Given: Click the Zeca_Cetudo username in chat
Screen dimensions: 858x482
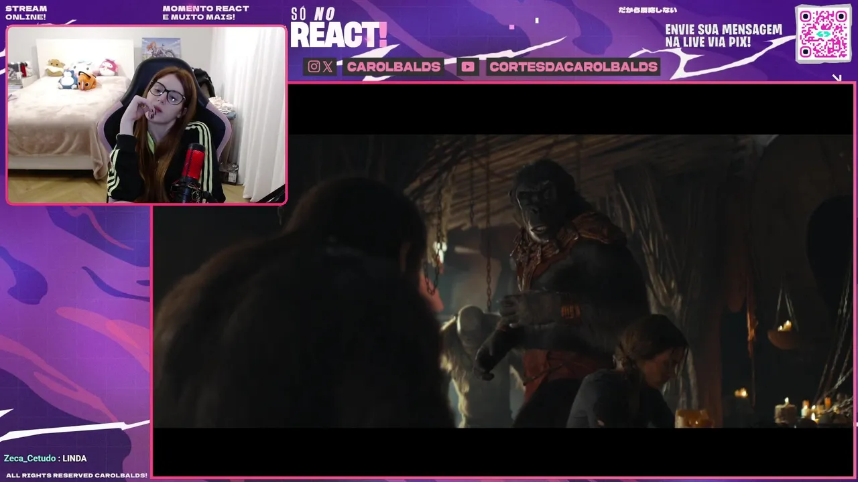Looking at the screenshot, I should click(x=29, y=459).
